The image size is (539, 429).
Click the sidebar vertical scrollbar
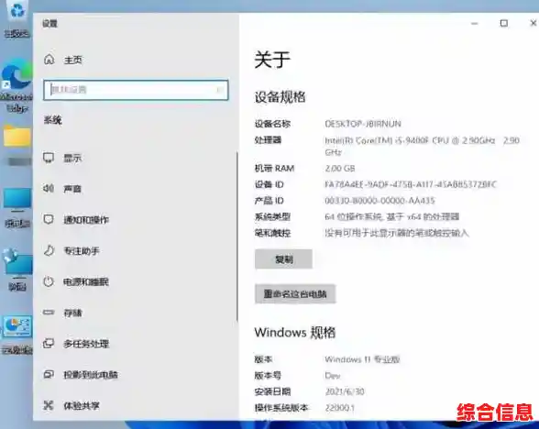point(236,237)
